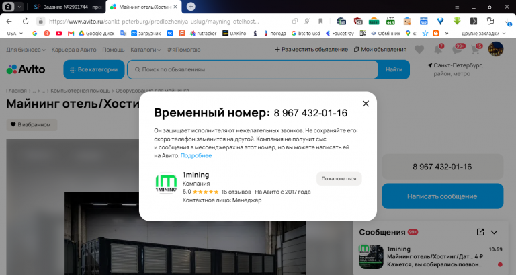Open the погода bookmark
This screenshot has height=275, width=516.
275,33
